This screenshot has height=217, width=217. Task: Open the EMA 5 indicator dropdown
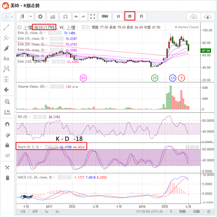point(45,33)
